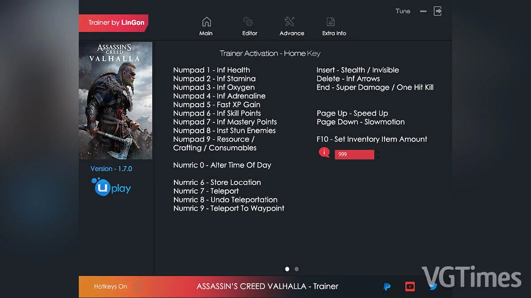
Task: Select Numpad 1 - Inf Health
Action: tap(212, 70)
